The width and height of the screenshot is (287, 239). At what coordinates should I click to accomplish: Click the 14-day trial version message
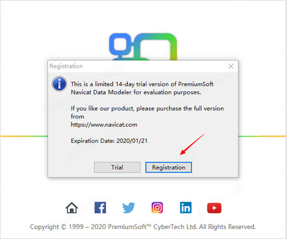pyautogui.click(x=142, y=88)
